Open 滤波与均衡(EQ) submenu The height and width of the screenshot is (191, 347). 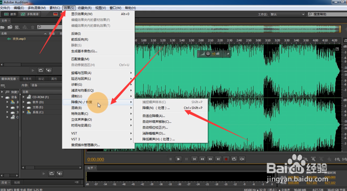click(99, 90)
